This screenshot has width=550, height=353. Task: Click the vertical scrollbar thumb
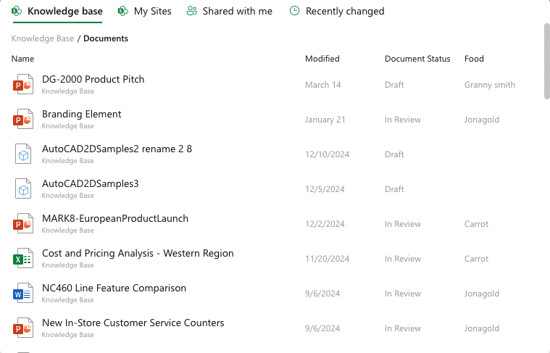coord(546,61)
